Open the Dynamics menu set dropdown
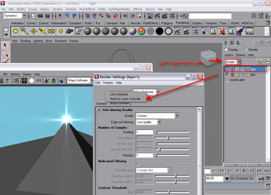Screen dimensions: 271x195 pyautogui.click(x=24, y=16)
